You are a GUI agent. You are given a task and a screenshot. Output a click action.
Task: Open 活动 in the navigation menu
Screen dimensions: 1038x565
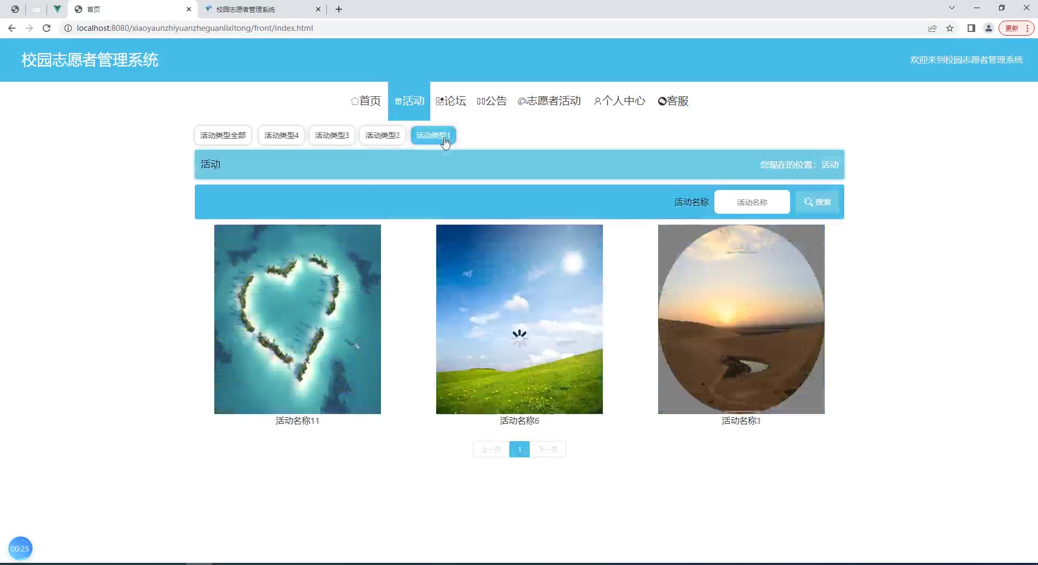409,101
